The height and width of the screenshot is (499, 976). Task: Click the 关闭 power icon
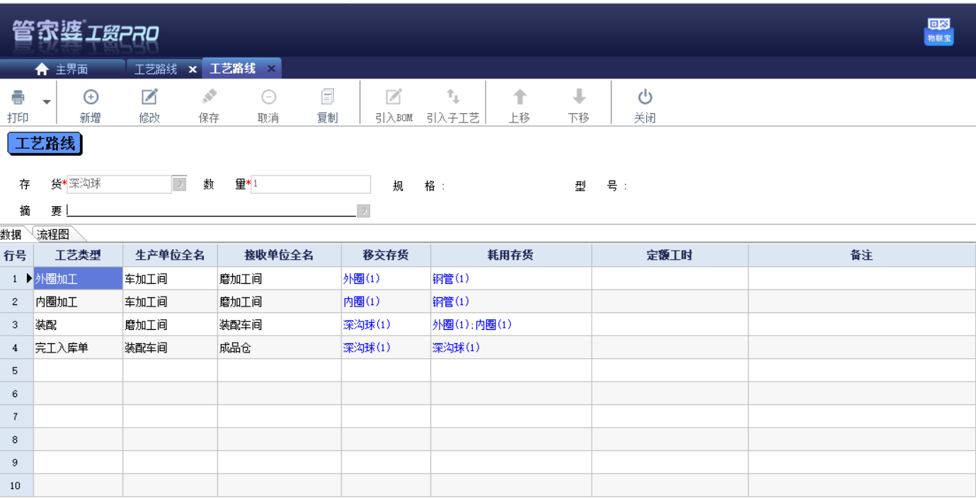point(645,98)
